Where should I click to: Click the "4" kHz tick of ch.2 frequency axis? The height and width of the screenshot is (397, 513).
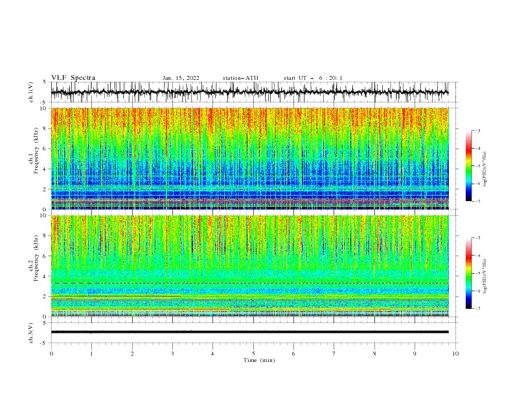45,276
